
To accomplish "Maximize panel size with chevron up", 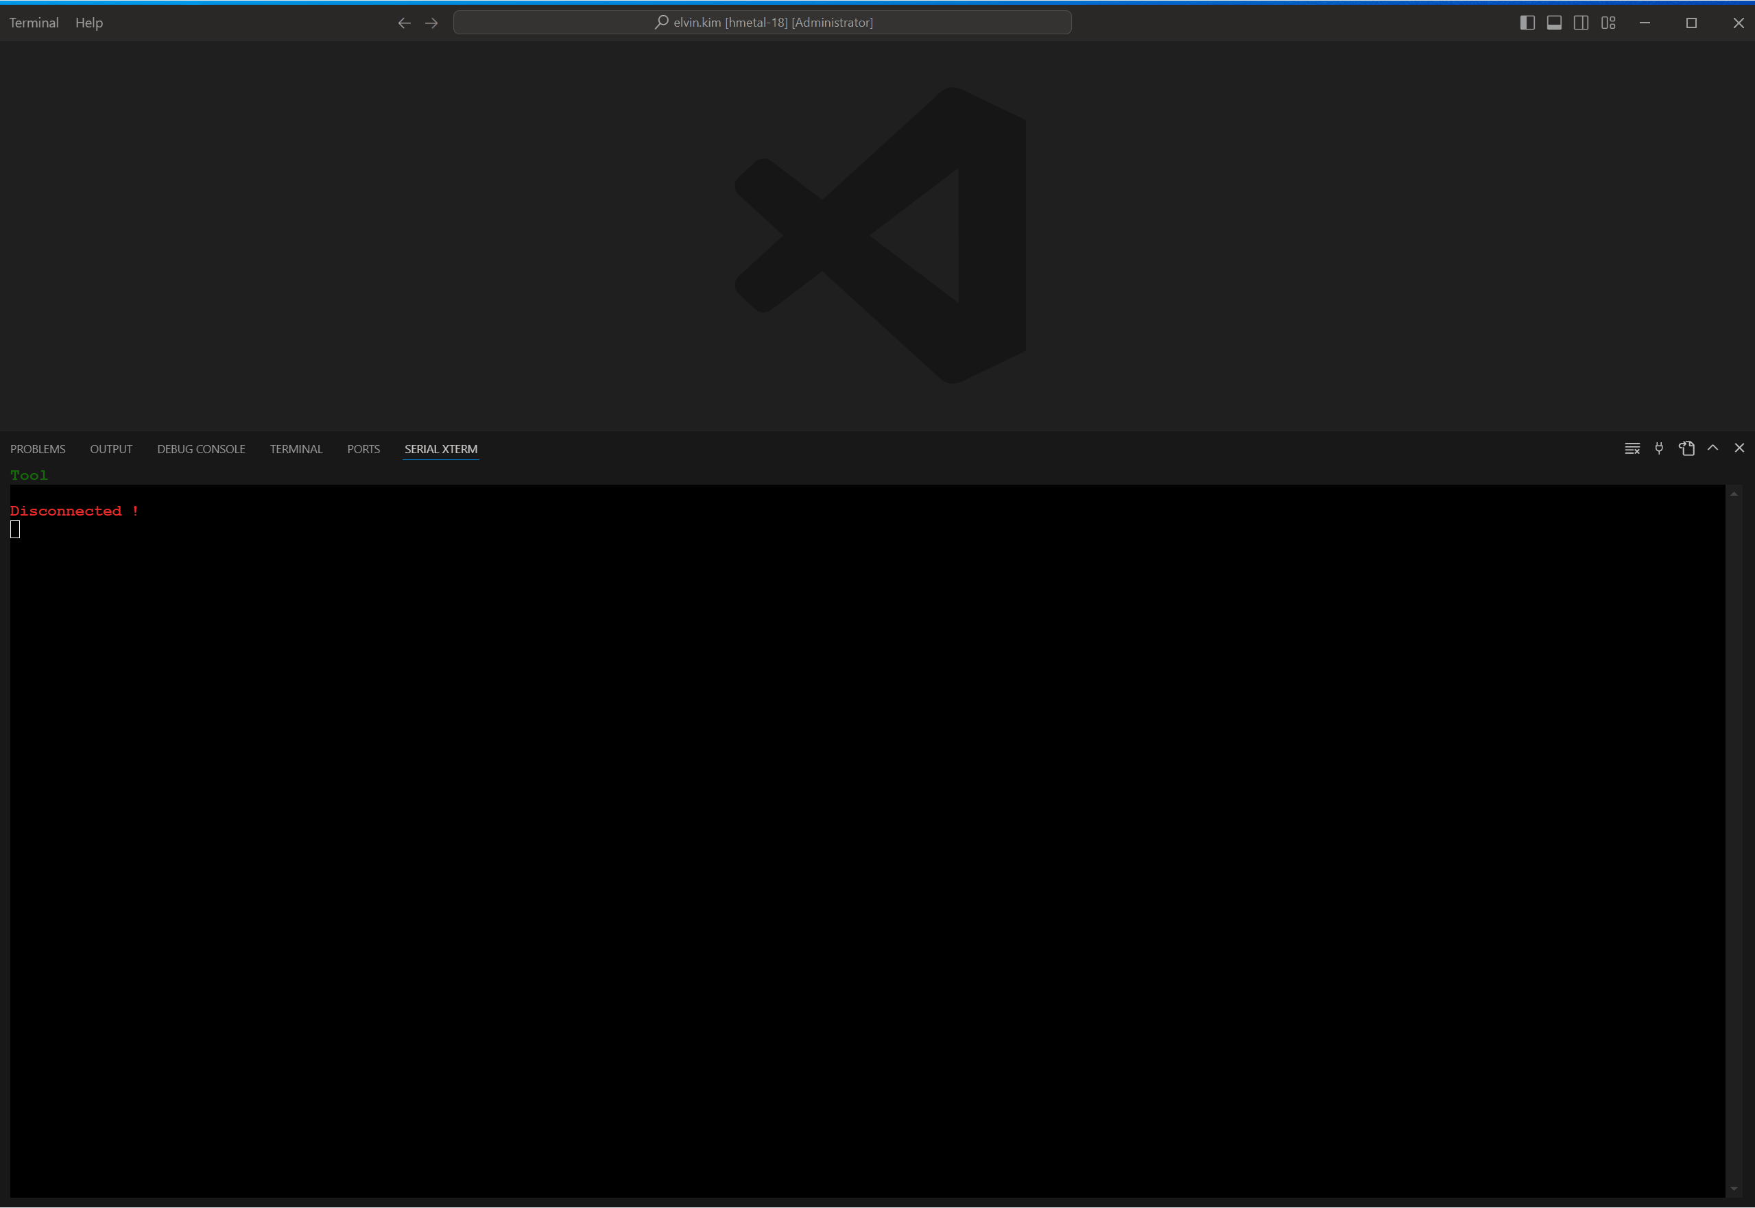I will (x=1712, y=448).
